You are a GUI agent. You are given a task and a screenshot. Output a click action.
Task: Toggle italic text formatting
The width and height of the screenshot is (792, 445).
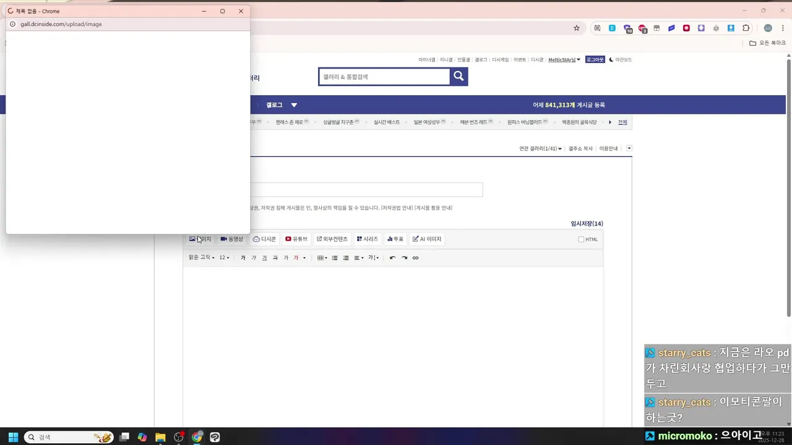(x=254, y=258)
